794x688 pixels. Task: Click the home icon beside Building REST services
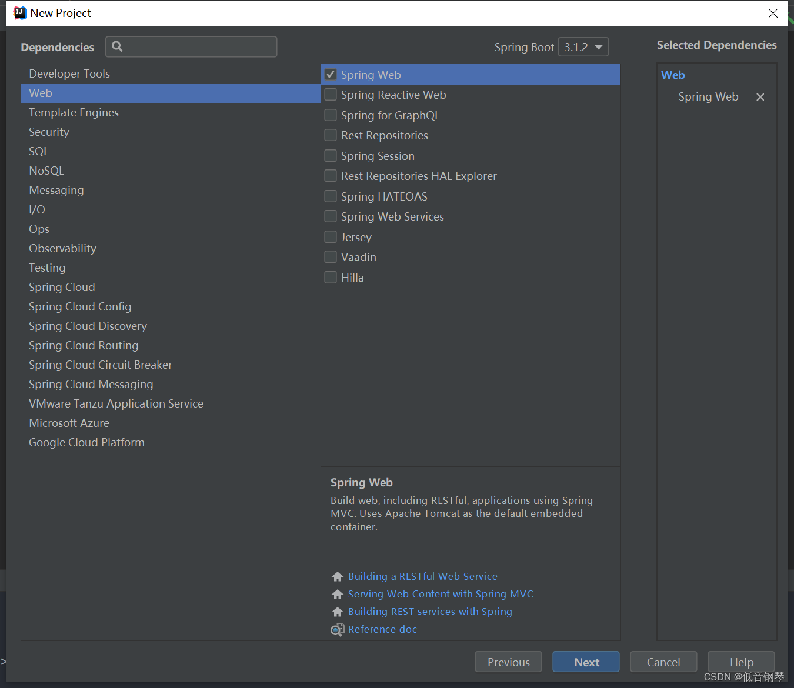coord(338,612)
